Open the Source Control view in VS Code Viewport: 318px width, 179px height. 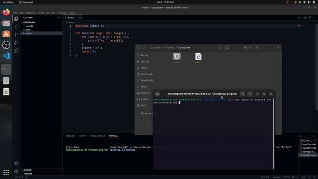[x=16, y=35]
